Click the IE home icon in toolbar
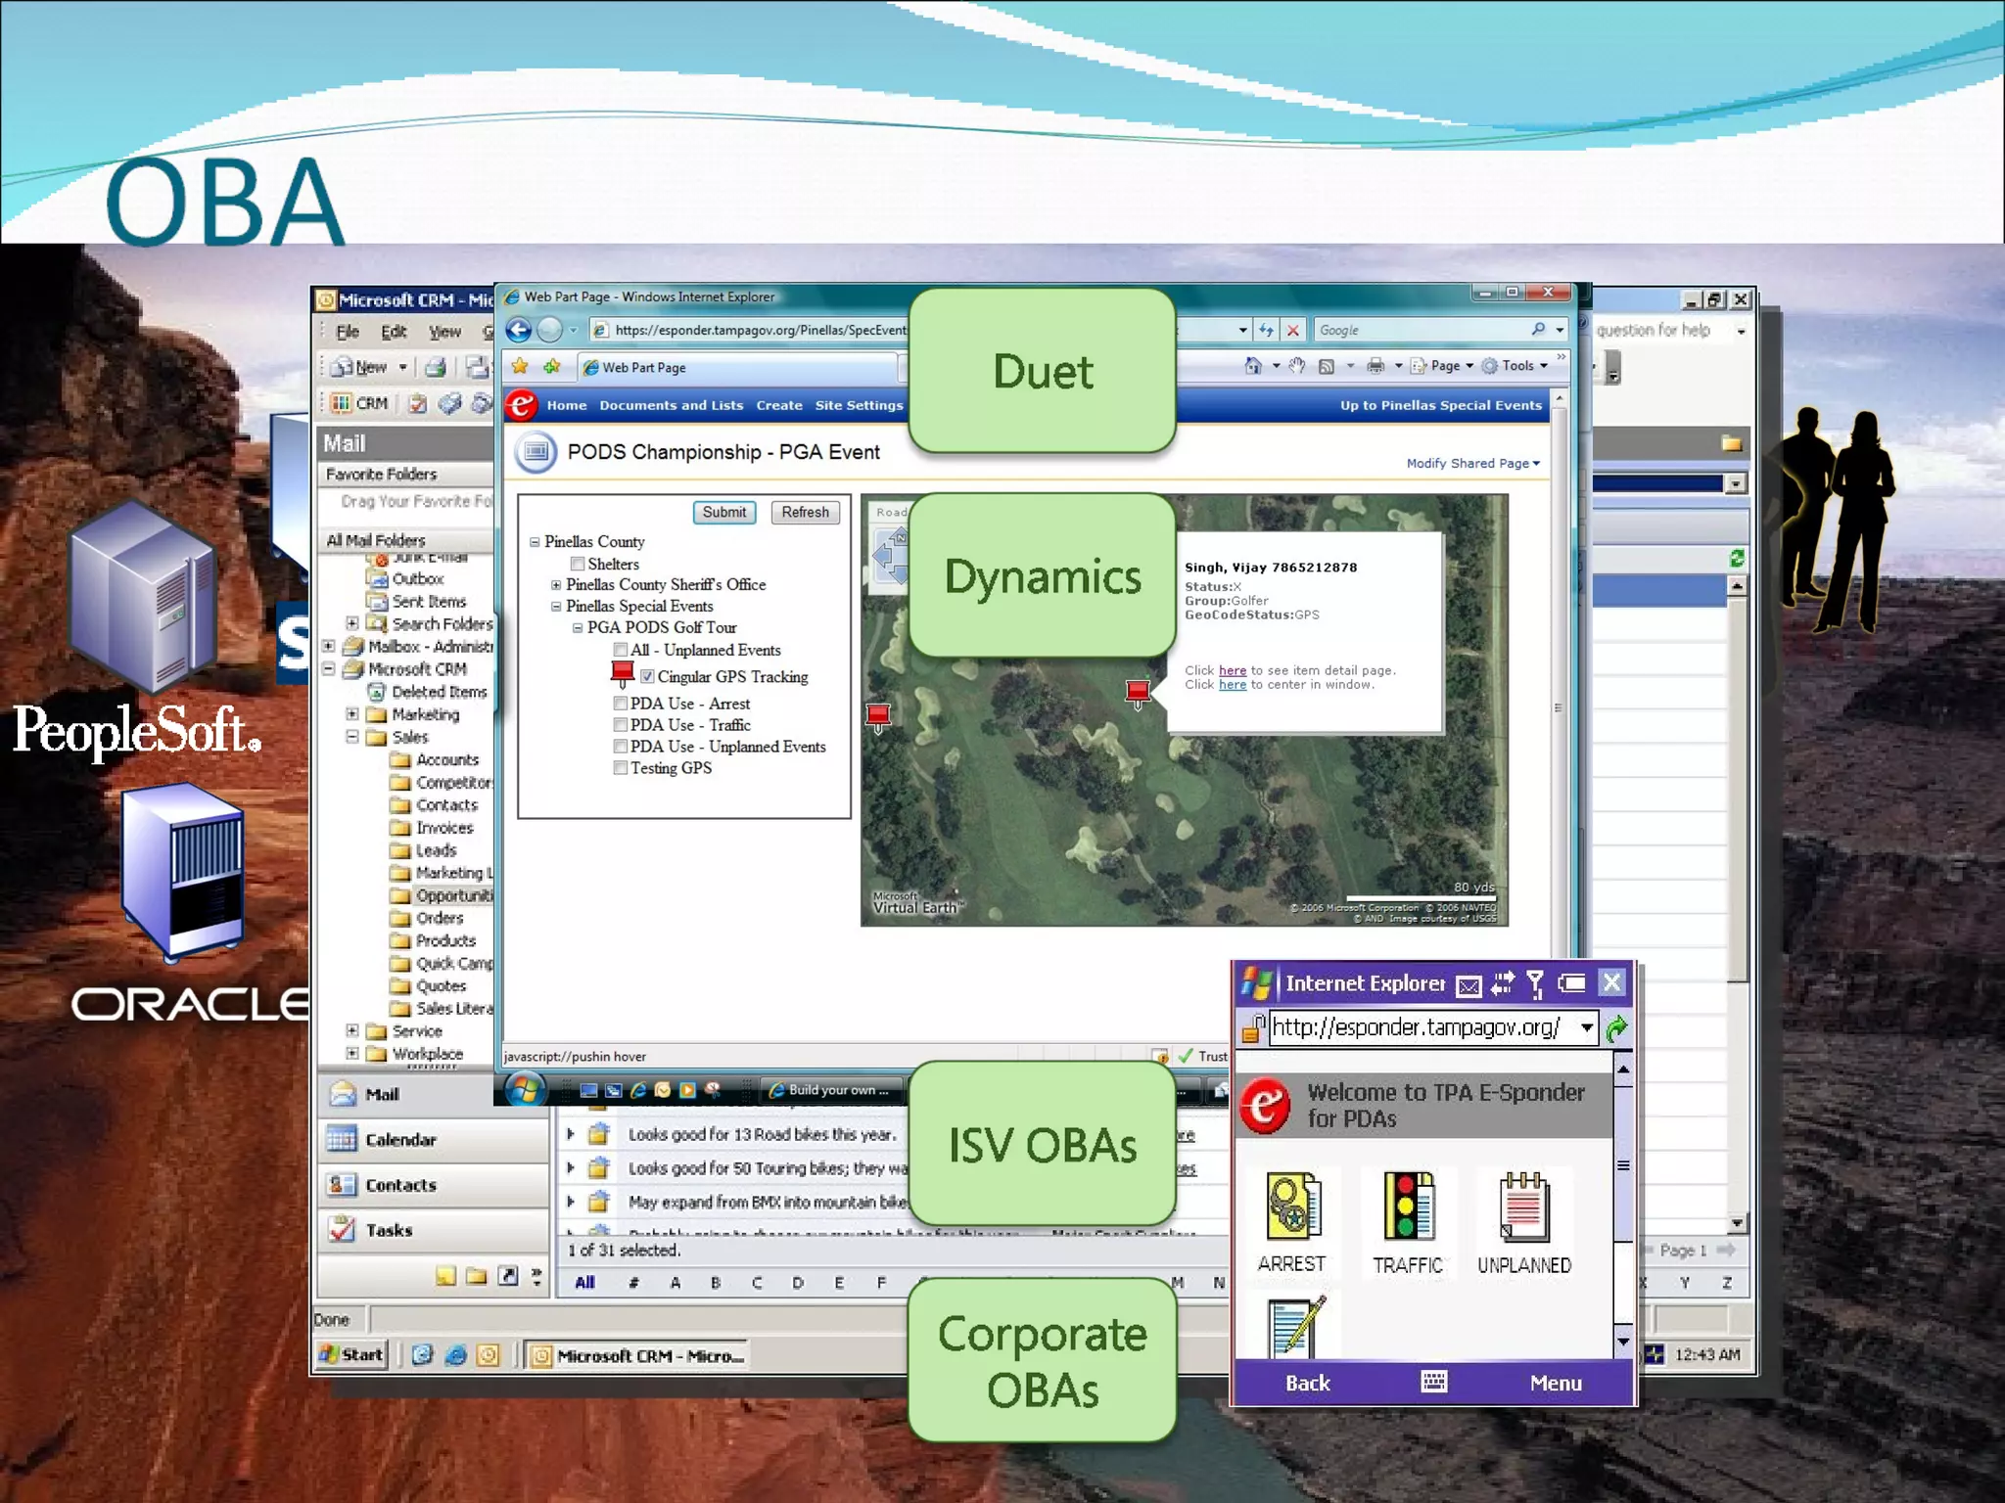Screen dimensions: 2005x1503 (1253, 366)
